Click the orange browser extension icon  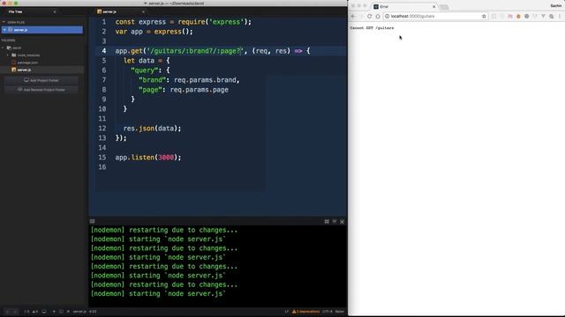point(518,16)
